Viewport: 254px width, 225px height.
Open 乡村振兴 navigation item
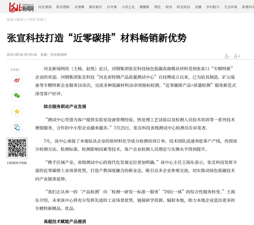pos(213,7)
